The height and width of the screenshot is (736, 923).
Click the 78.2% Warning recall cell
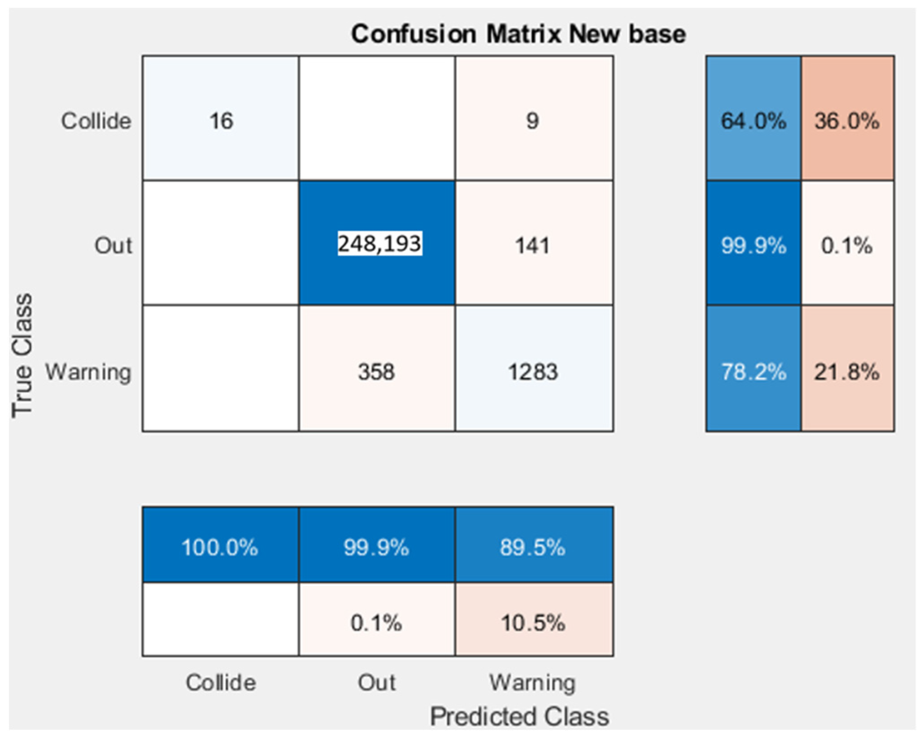(x=753, y=368)
